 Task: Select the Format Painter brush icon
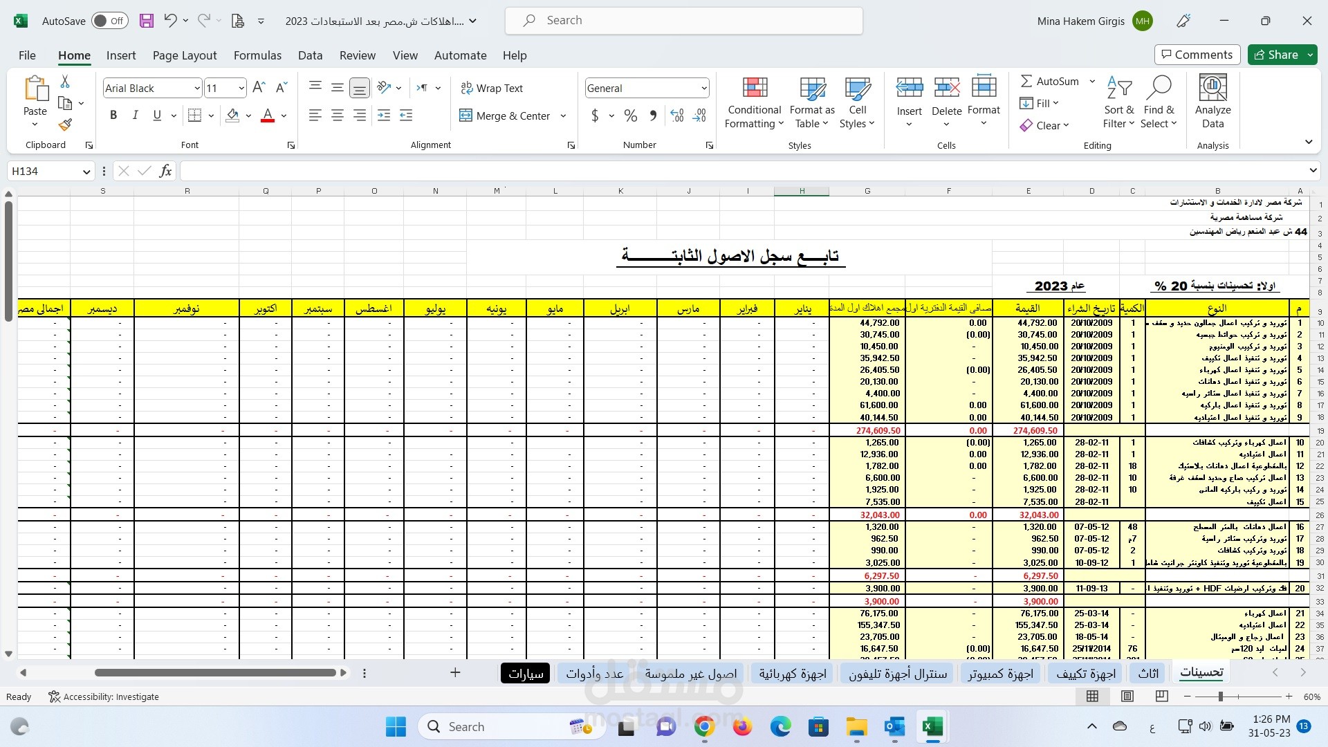pos(65,124)
